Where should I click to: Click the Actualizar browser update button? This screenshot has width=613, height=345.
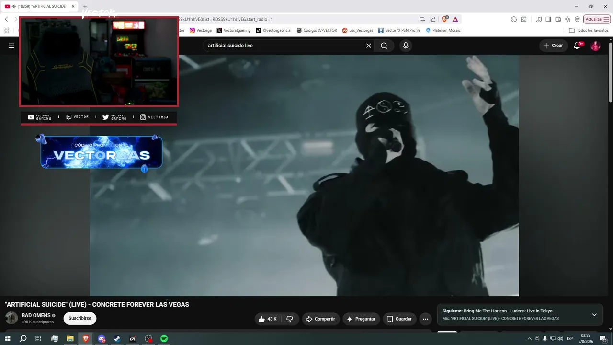(597, 19)
